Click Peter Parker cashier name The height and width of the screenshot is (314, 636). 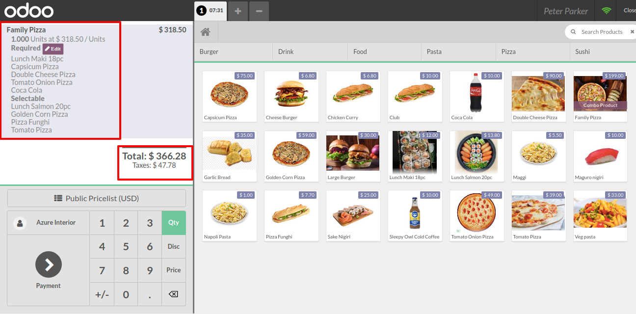point(565,11)
